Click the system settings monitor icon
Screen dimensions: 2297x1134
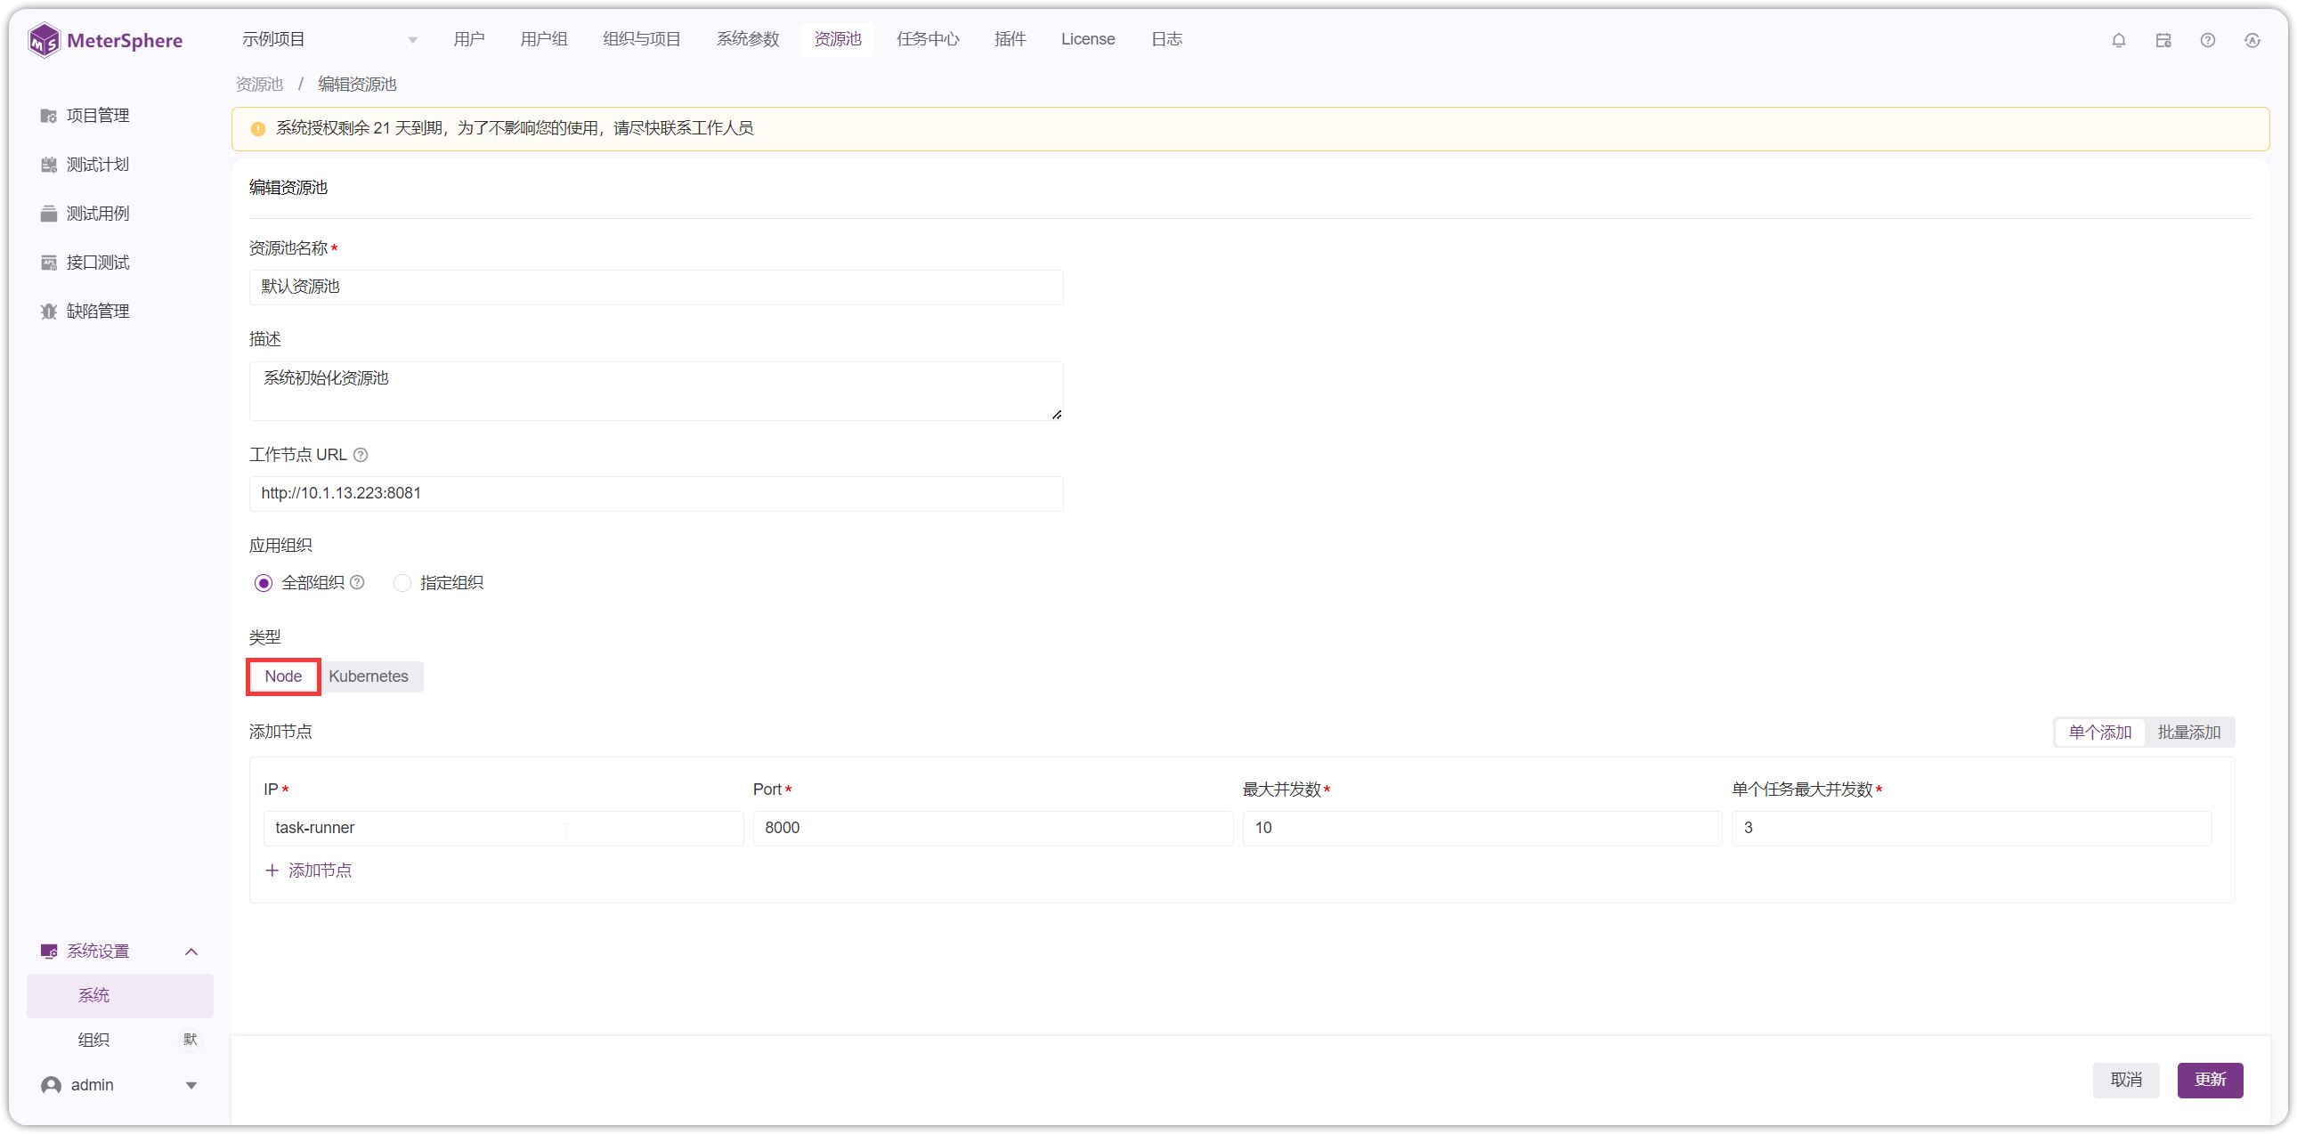(x=49, y=952)
